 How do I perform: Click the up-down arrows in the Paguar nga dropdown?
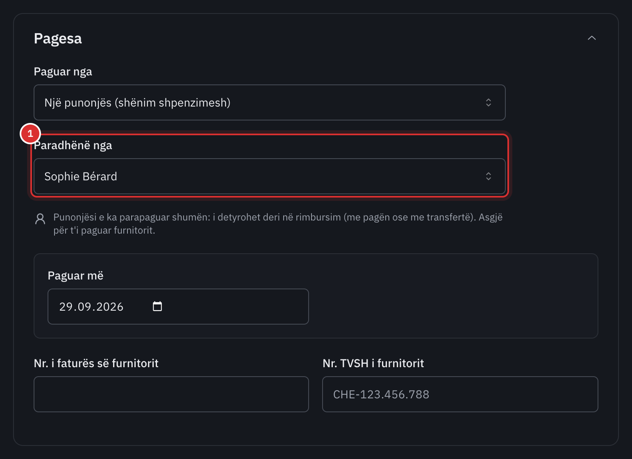(488, 102)
